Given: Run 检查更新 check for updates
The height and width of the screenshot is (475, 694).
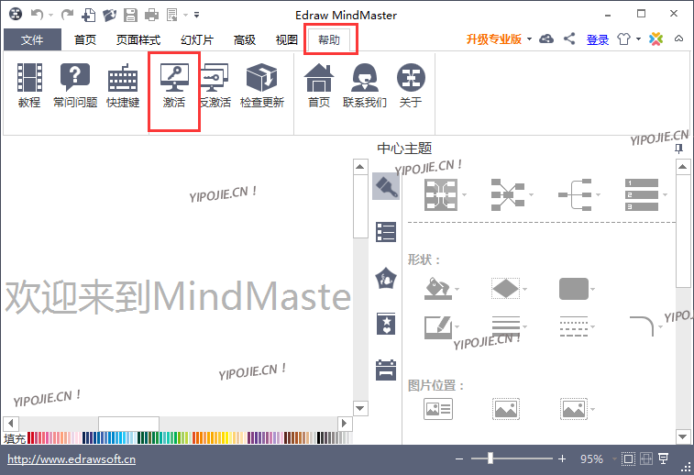Looking at the screenshot, I should pyautogui.click(x=261, y=85).
